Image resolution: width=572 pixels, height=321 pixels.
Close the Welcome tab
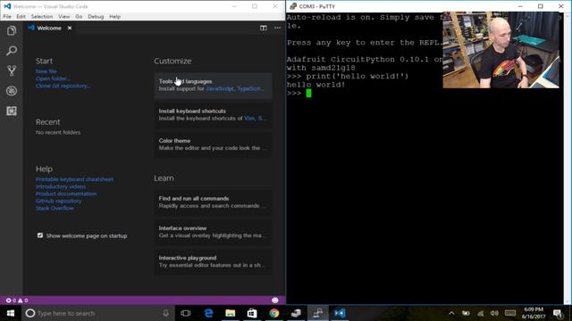pos(70,28)
